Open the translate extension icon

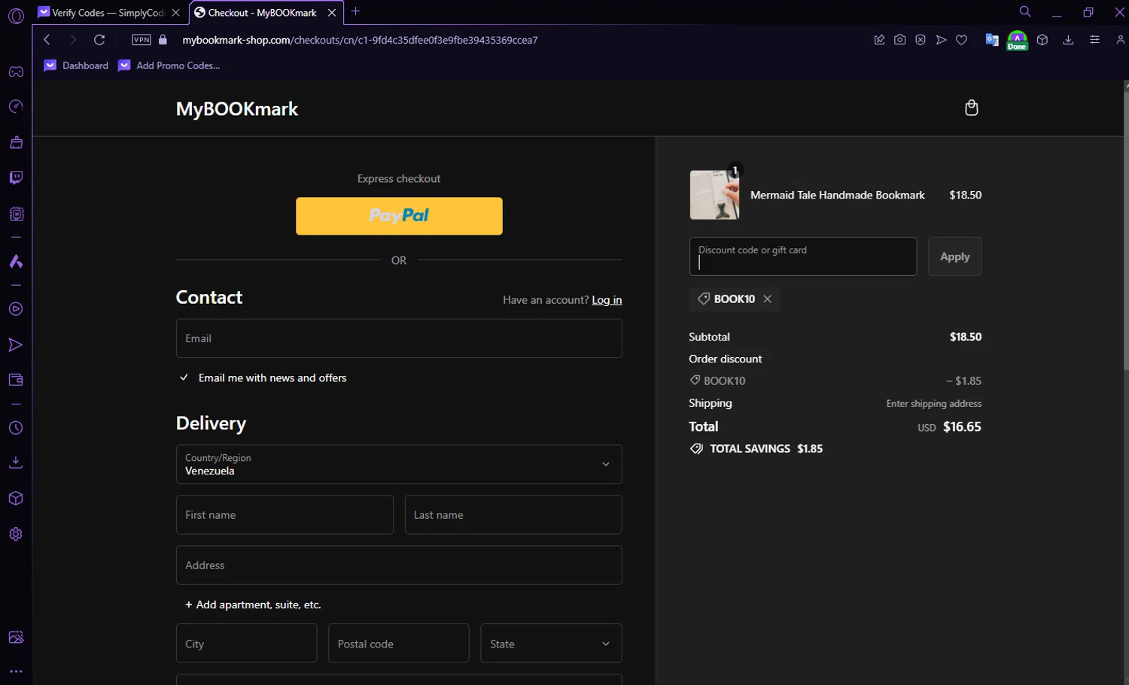[992, 40]
